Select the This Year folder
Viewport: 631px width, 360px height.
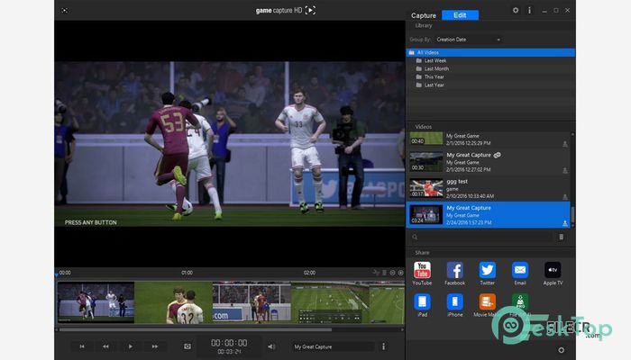[x=436, y=76]
